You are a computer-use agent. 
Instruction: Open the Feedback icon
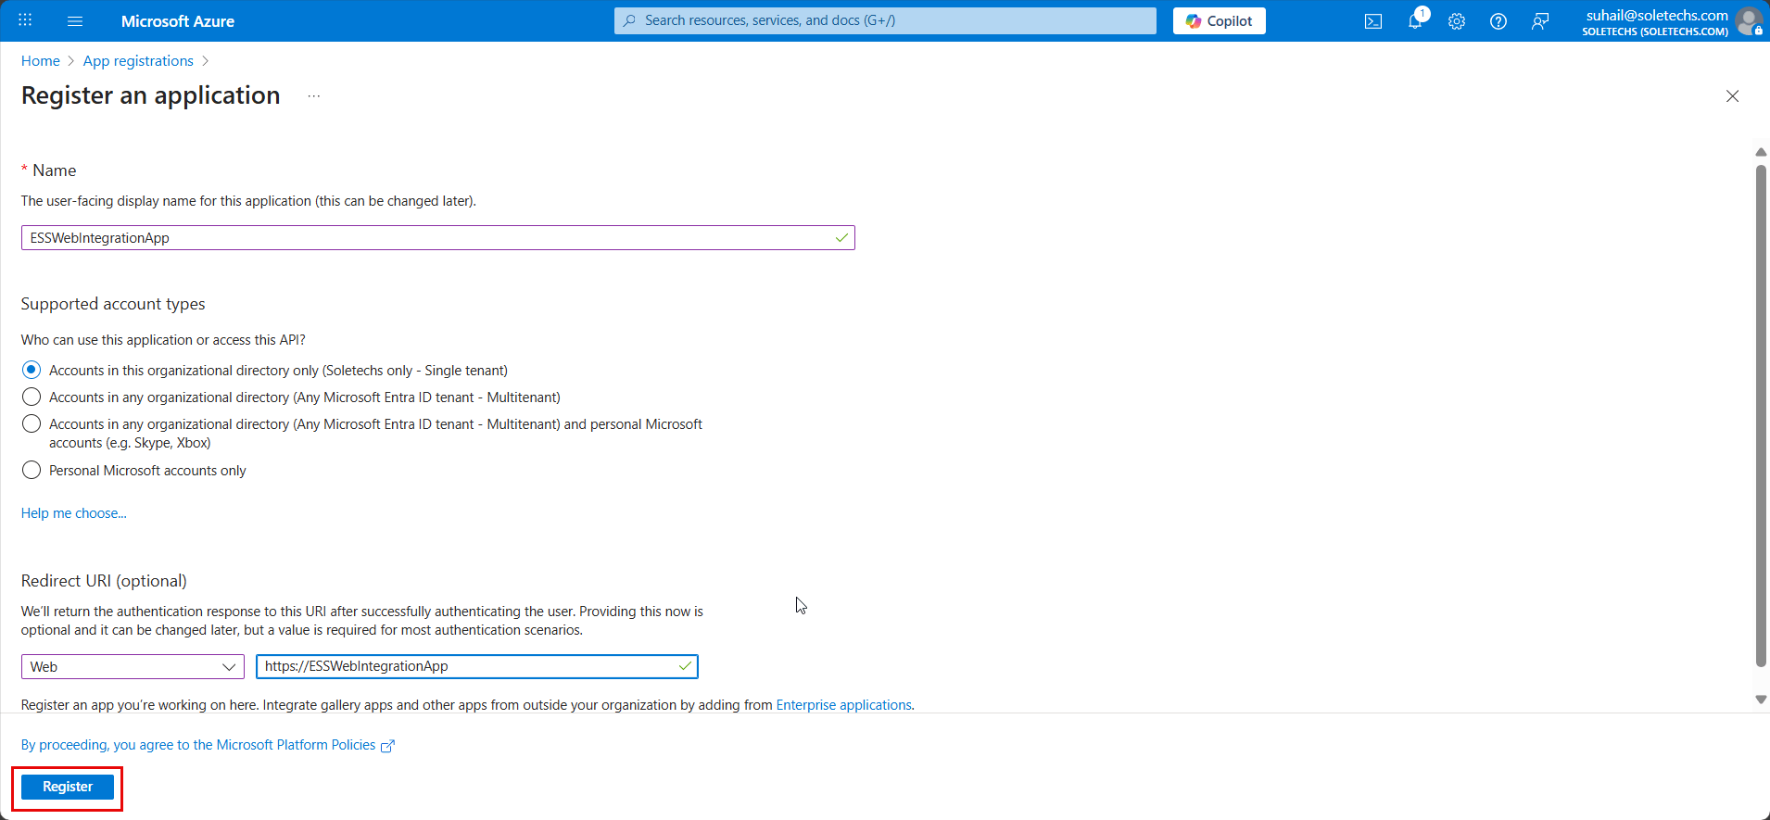click(x=1540, y=21)
